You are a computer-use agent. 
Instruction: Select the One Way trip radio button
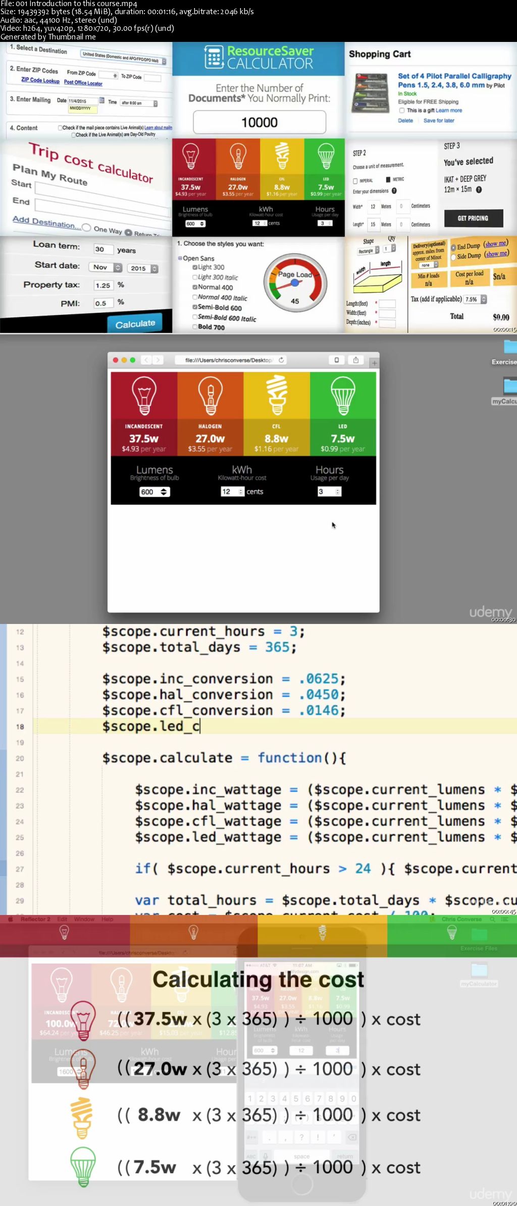pos(86,228)
